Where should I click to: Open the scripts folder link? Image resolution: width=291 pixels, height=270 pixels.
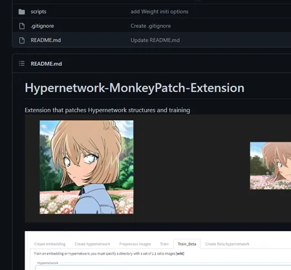[38, 12]
